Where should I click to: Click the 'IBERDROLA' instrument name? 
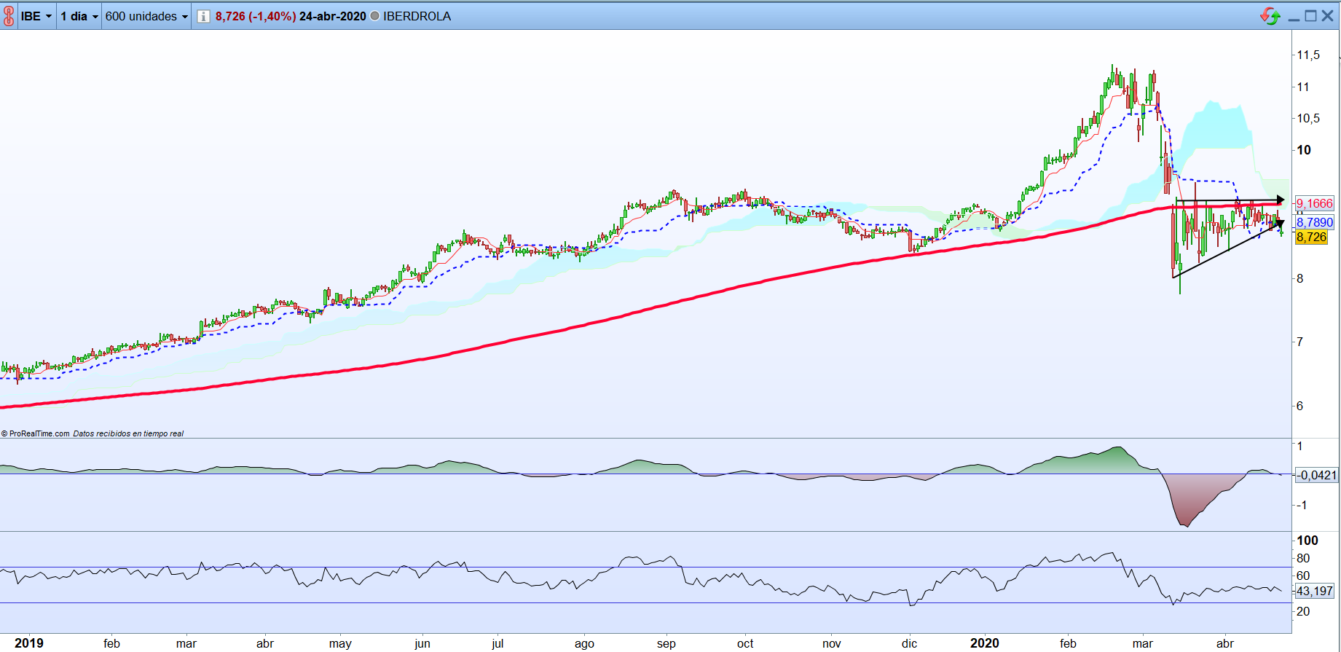417,16
